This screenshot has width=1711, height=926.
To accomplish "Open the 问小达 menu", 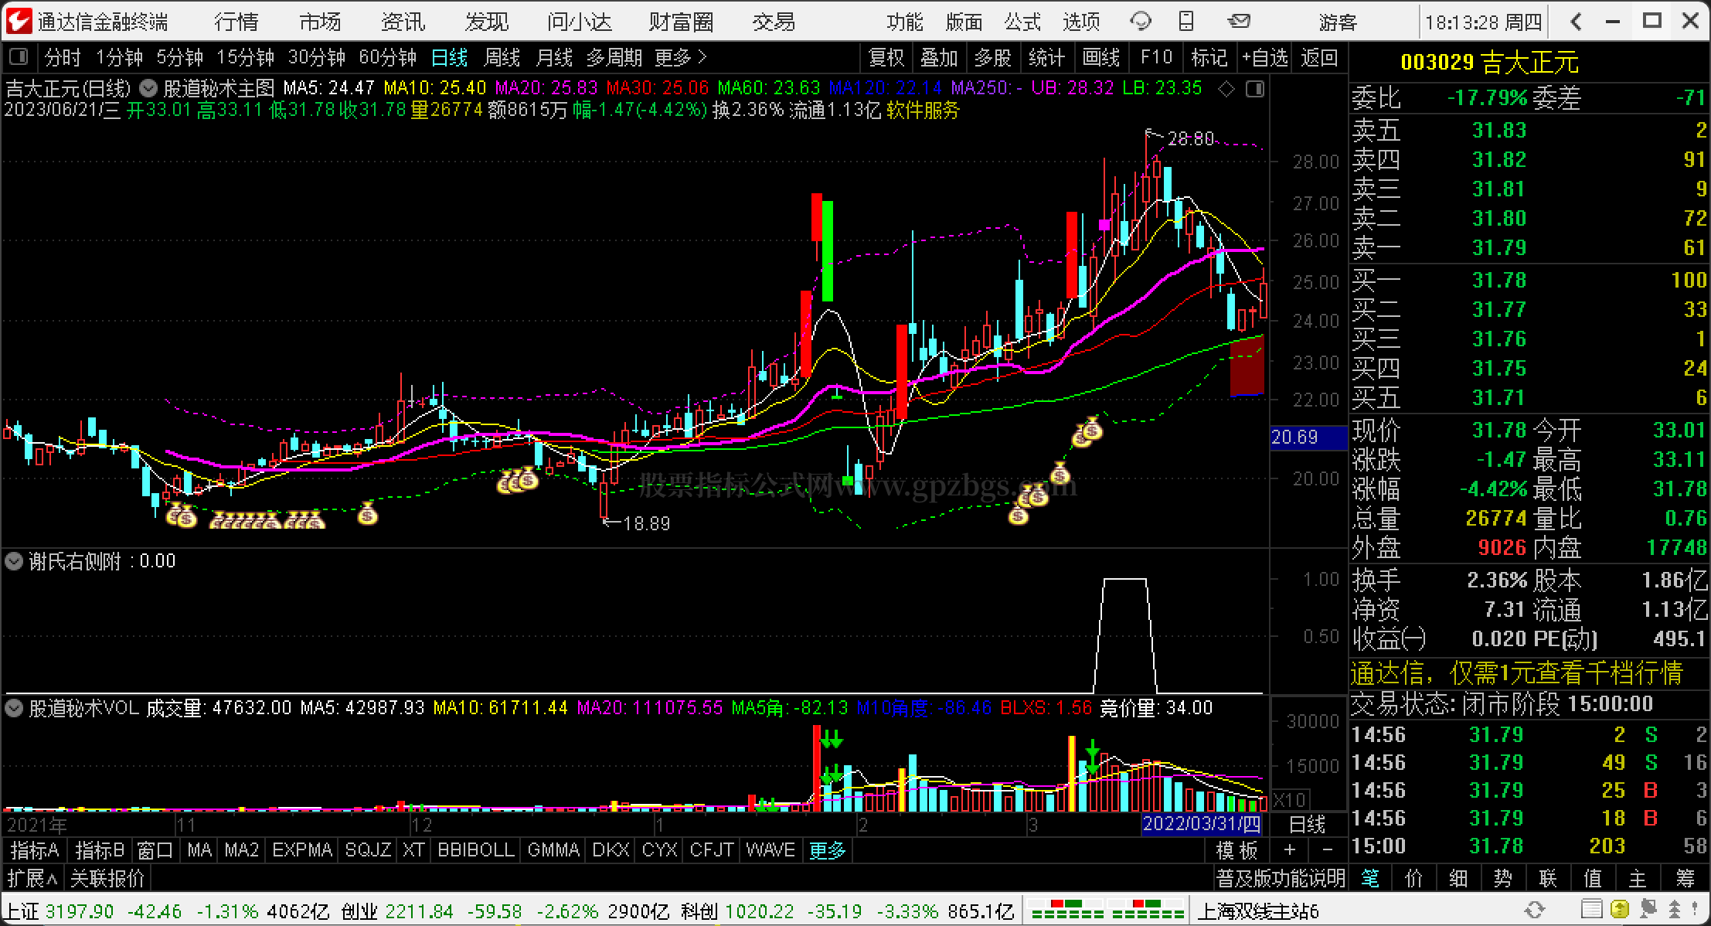I will (x=580, y=22).
